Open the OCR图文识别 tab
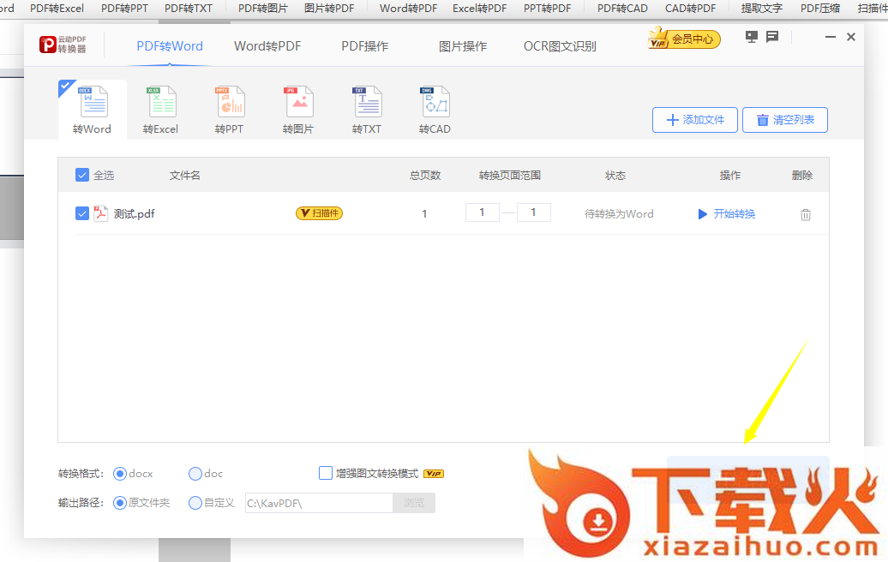Viewport: 888px width, 562px height. click(560, 46)
